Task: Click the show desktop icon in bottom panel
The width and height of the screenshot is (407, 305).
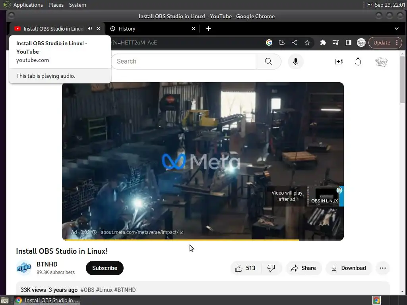Action: pos(5,301)
